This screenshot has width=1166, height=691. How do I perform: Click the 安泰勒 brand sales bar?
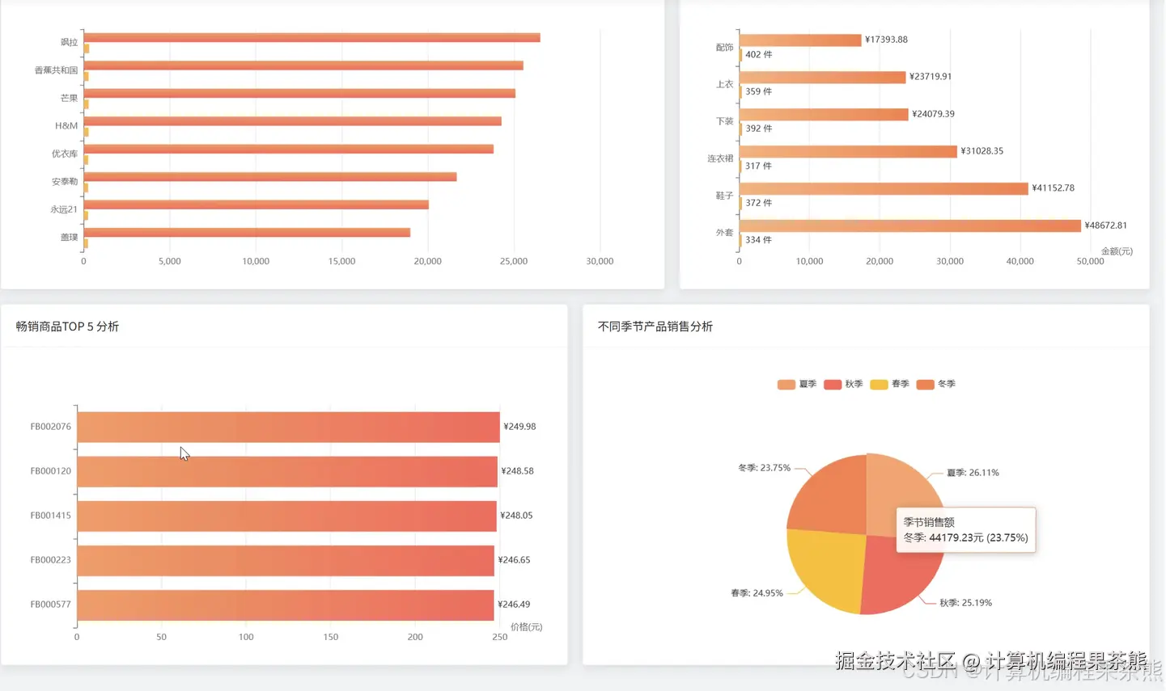tap(270, 177)
